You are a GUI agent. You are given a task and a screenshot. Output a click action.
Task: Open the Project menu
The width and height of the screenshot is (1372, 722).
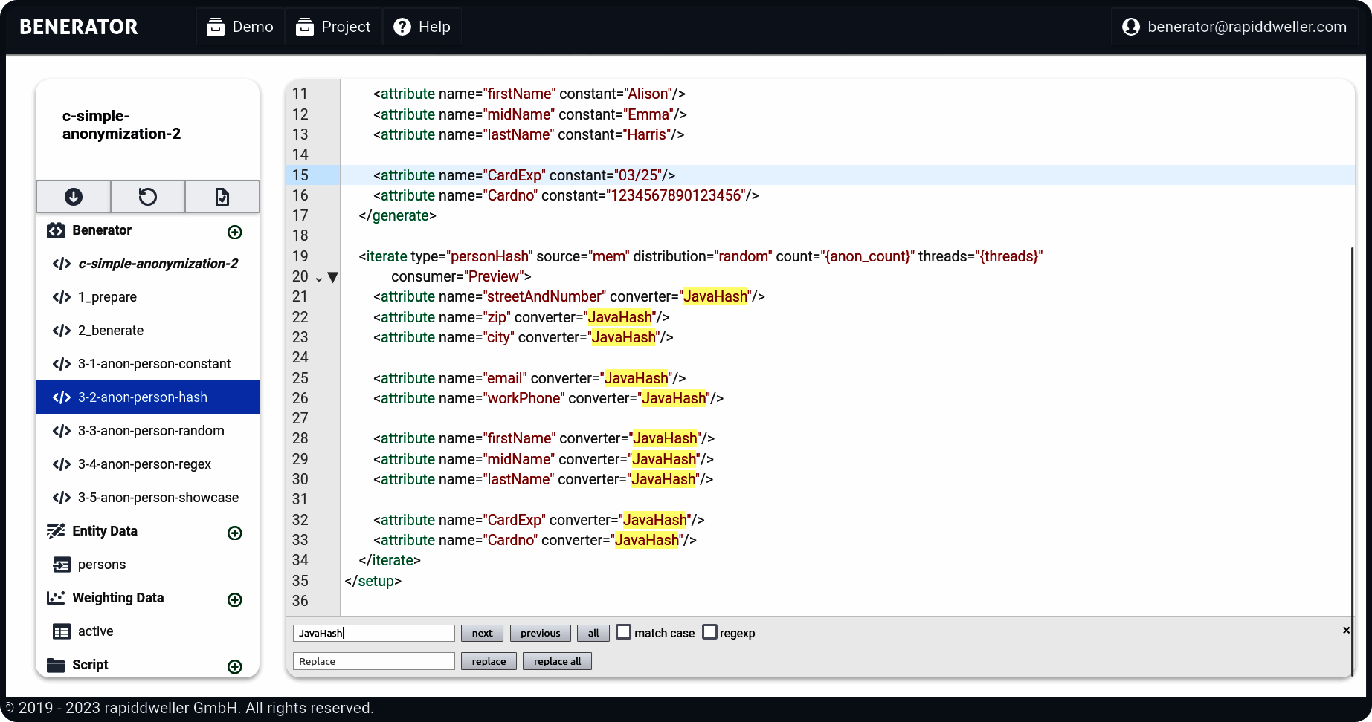(333, 27)
